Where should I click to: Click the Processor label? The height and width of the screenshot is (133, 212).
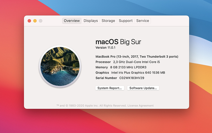(x=103, y=62)
